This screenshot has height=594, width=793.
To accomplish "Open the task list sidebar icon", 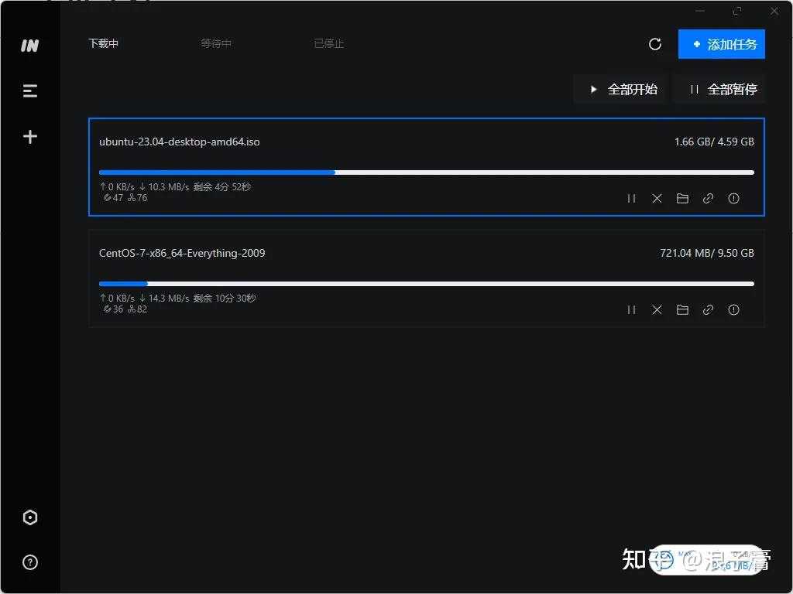I will (30, 91).
